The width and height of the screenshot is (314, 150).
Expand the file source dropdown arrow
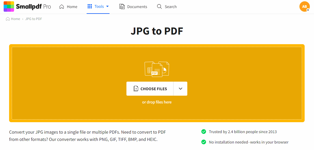(181, 89)
